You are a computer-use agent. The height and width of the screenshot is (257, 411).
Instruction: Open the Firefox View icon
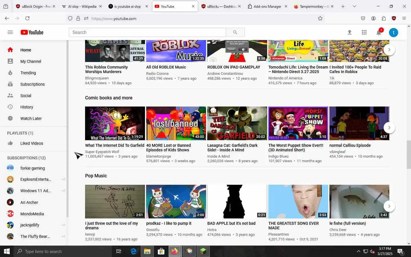click(x=6, y=6)
